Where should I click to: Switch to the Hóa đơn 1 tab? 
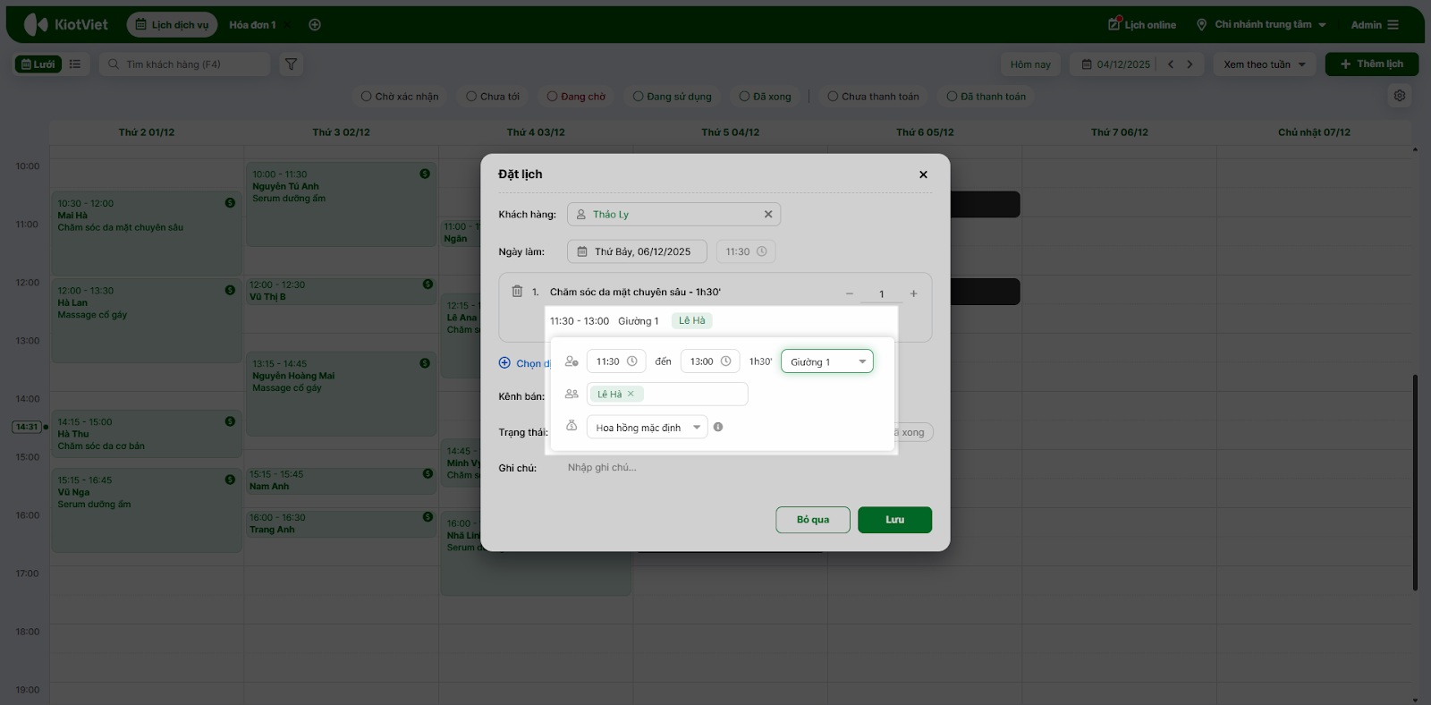tap(252, 25)
